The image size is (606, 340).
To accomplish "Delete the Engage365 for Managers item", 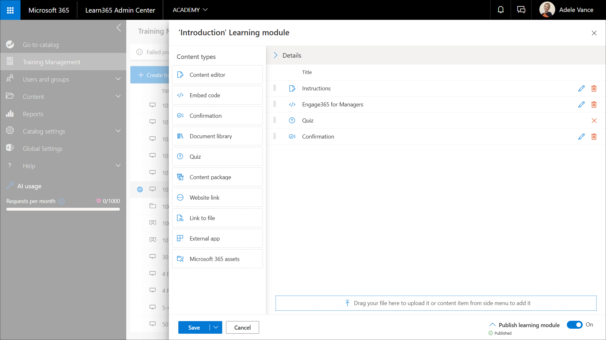I will [594, 105].
